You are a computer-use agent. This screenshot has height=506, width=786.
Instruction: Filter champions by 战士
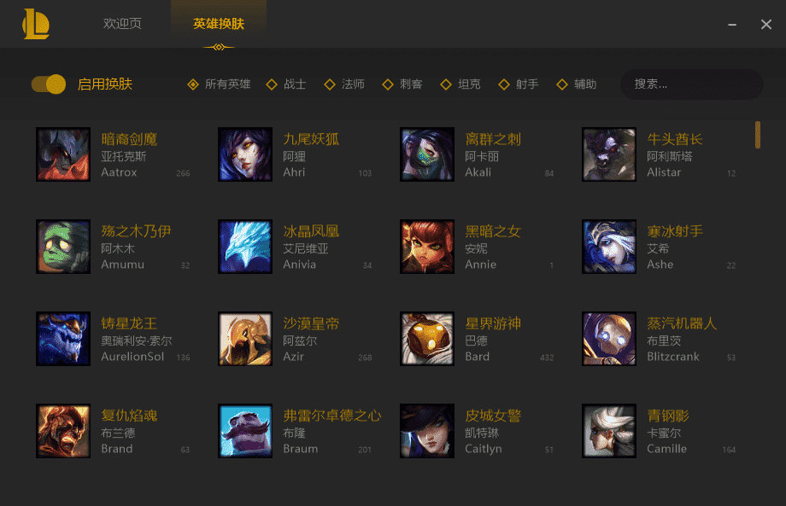pyautogui.click(x=286, y=84)
